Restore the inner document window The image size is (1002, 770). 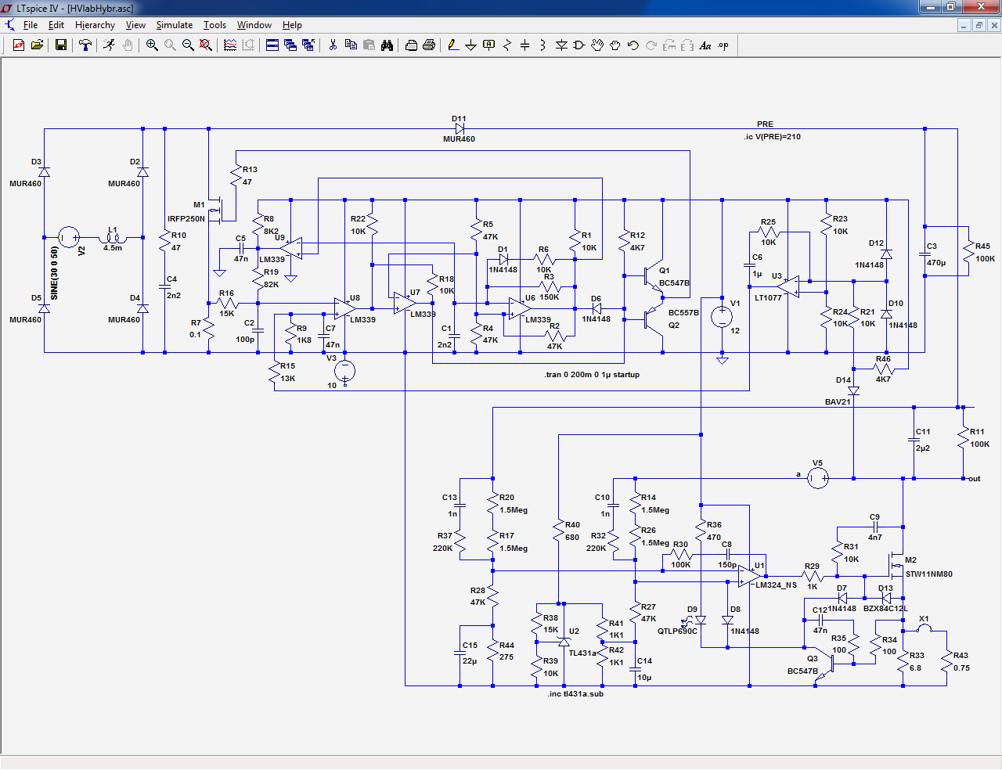pos(979,25)
